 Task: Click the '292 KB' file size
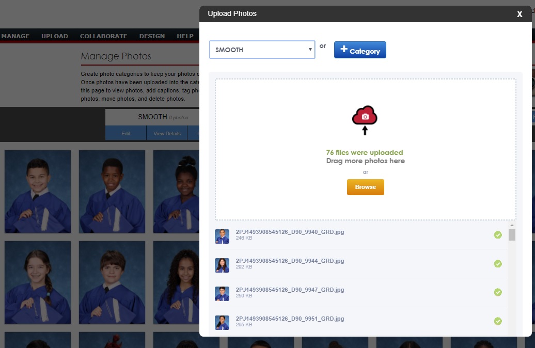(x=244, y=267)
